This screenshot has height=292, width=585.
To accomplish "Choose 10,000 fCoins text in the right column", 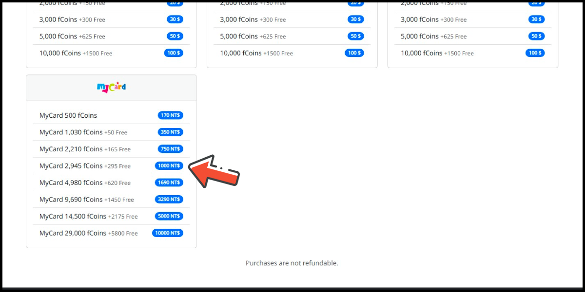I will pos(422,53).
